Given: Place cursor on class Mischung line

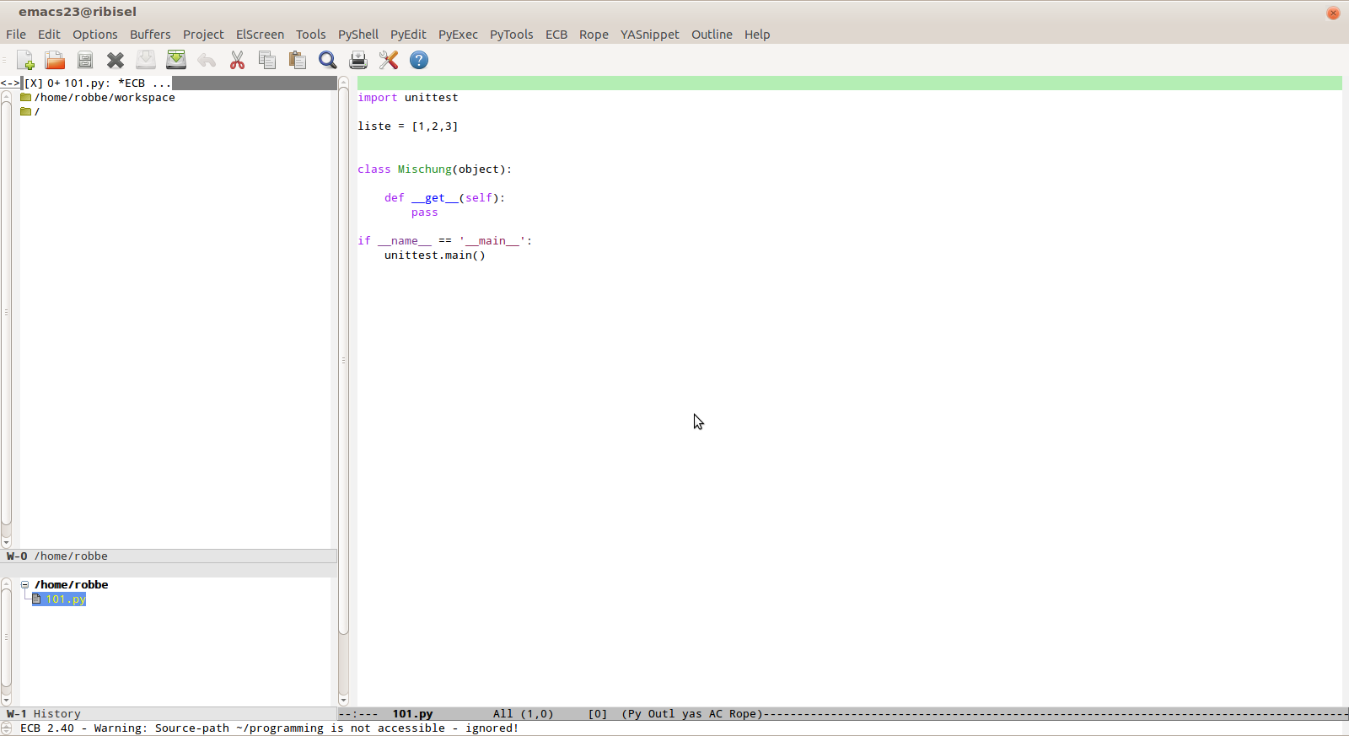Looking at the screenshot, I should tap(435, 169).
